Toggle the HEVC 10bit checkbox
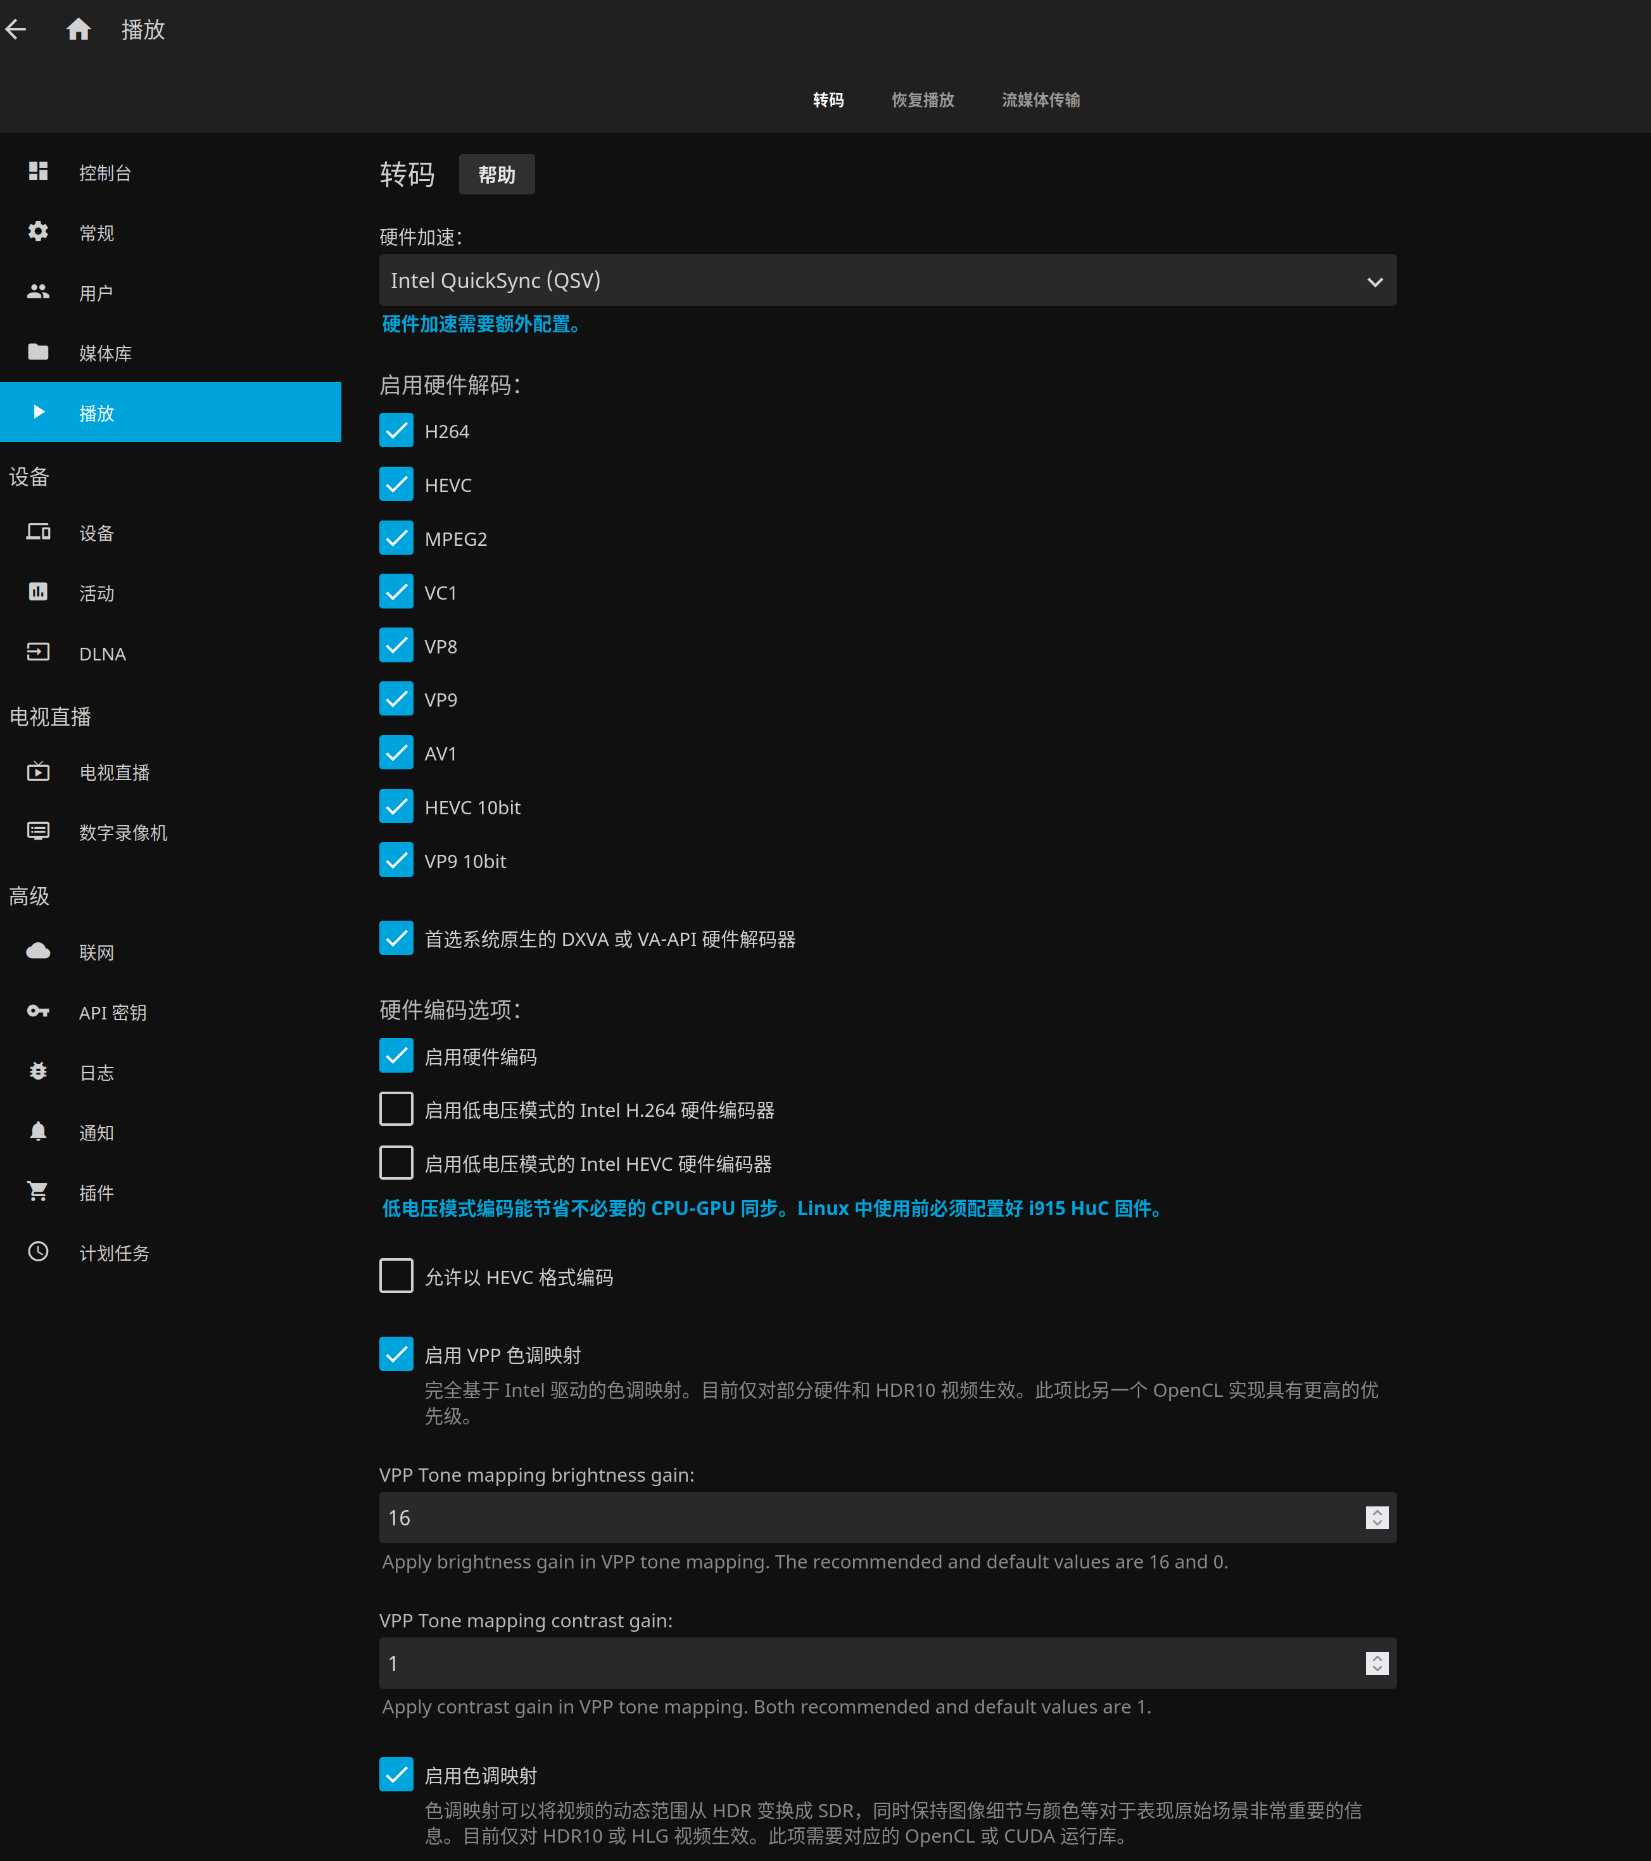The height and width of the screenshot is (1861, 1651). (x=396, y=807)
